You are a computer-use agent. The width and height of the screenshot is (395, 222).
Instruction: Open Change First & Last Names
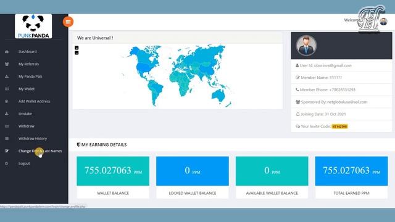point(40,151)
